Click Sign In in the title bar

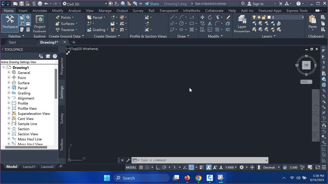click(x=255, y=4)
